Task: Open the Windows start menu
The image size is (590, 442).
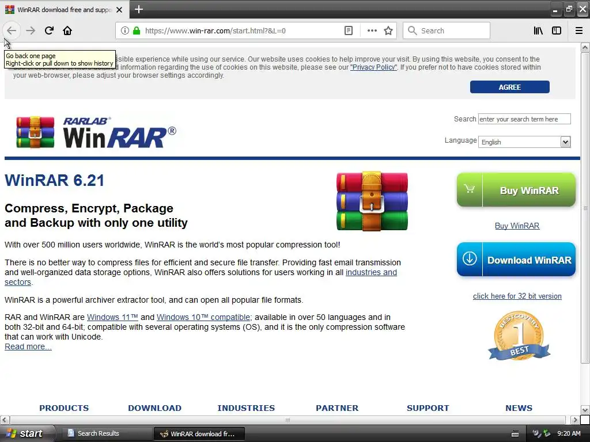Action: click(x=27, y=433)
